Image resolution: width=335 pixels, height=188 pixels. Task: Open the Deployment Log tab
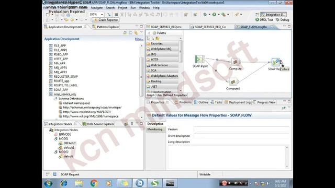pos(237,102)
